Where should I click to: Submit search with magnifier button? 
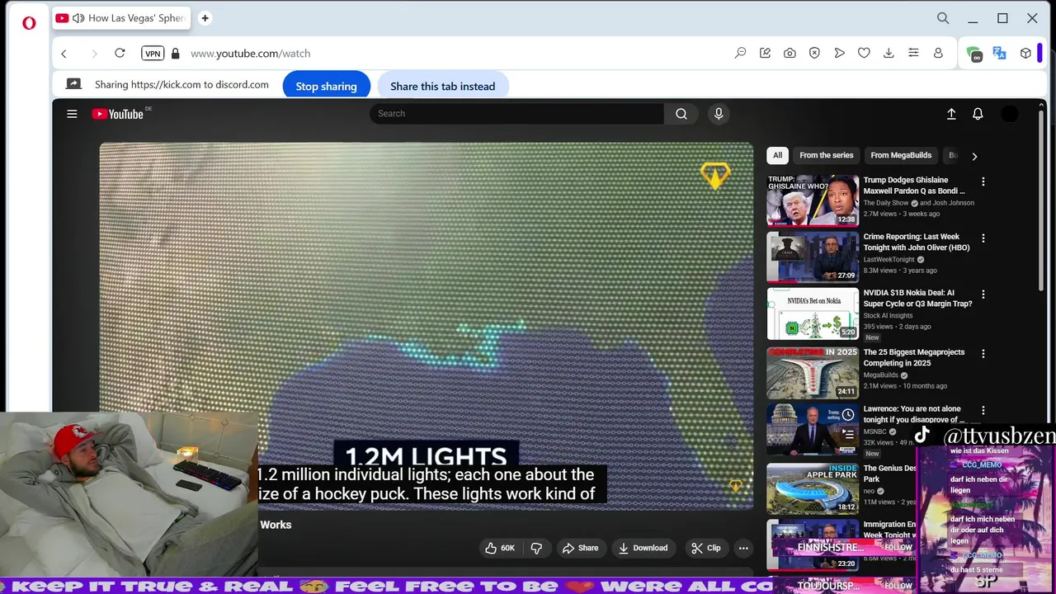pos(681,114)
